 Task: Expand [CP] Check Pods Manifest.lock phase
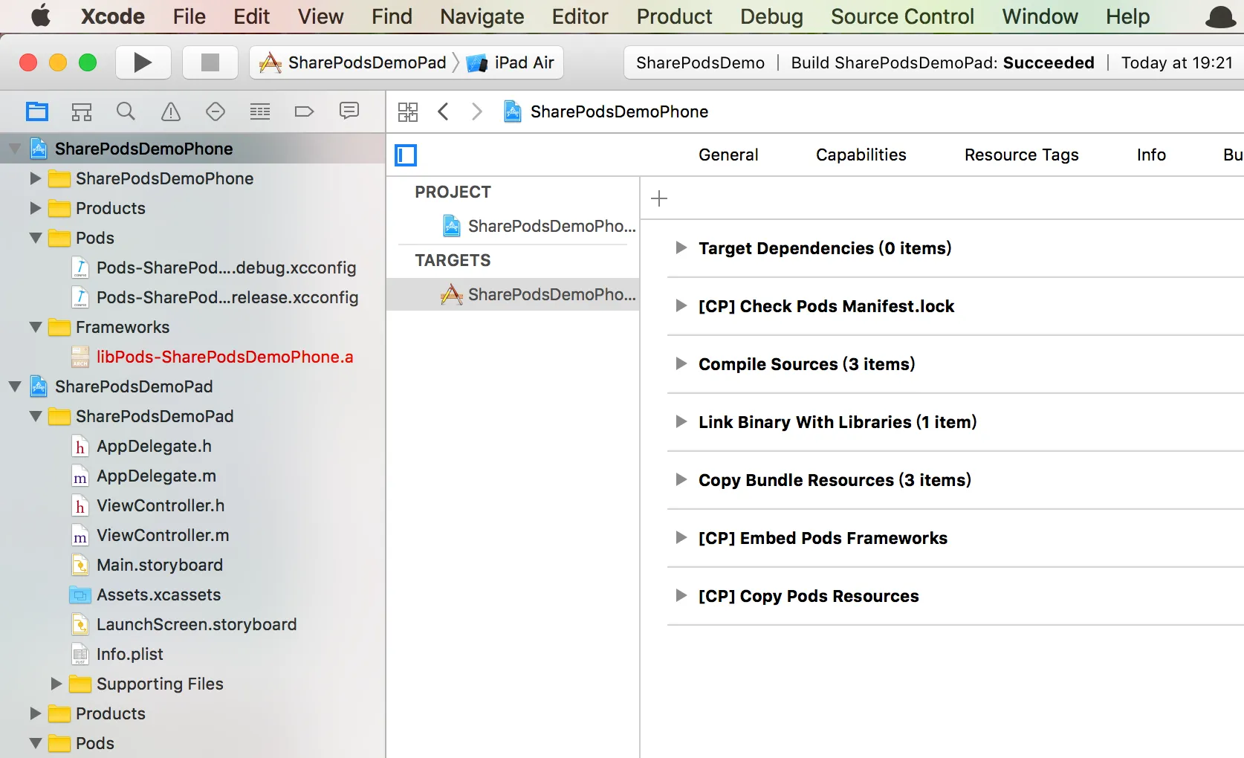[681, 305]
